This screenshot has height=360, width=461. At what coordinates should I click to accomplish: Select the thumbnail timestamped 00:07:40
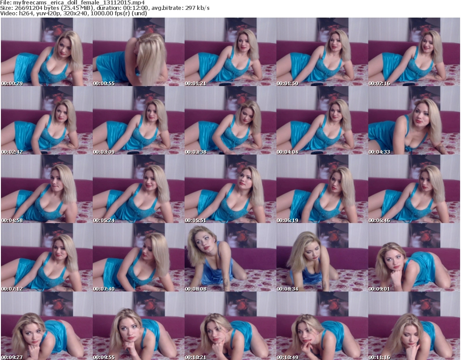(x=139, y=258)
